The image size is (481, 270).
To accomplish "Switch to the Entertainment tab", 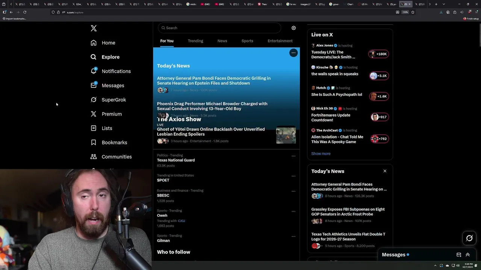I will pyautogui.click(x=280, y=41).
